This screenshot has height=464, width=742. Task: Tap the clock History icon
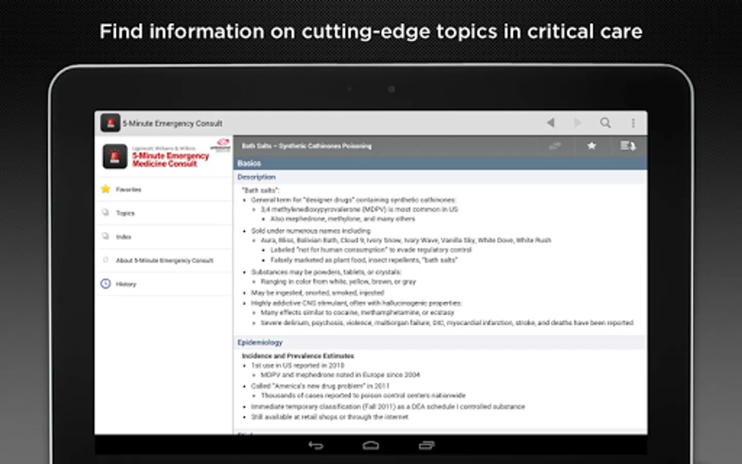[106, 284]
